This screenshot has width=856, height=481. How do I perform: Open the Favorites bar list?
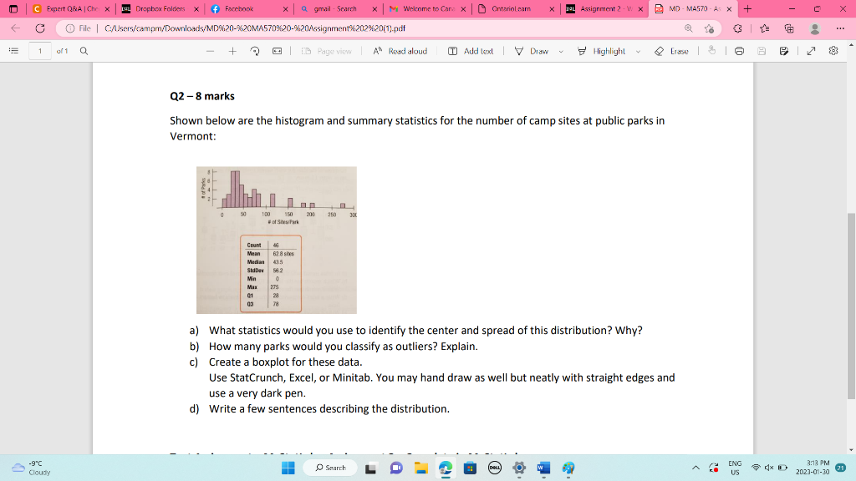[x=765, y=28]
